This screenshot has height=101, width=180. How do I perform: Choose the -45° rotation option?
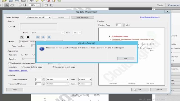22,55
